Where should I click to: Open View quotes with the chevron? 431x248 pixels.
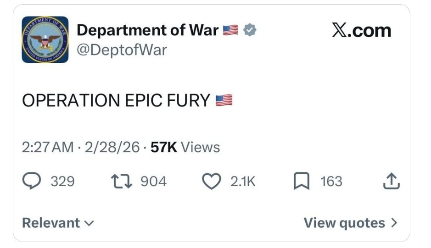(x=350, y=223)
